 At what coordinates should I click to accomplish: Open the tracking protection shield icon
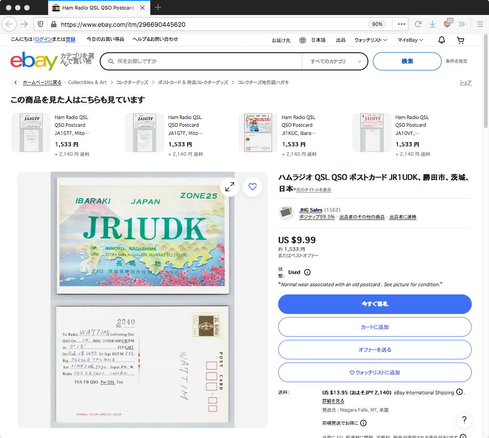tap(41, 24)
